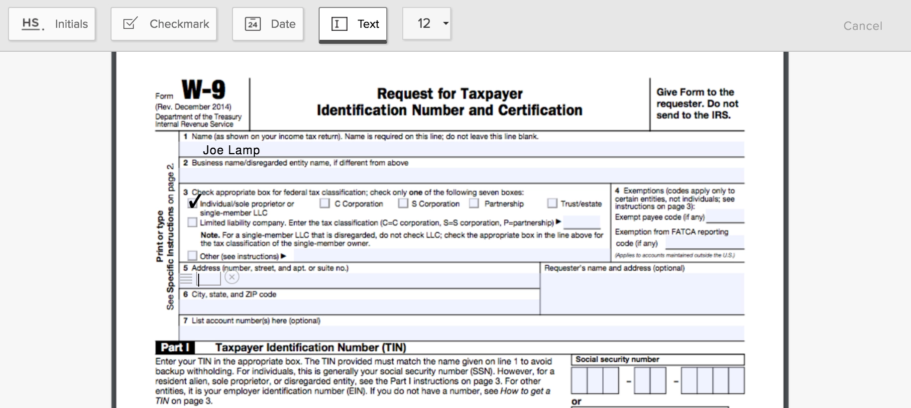The image size is (911, 408).
Task: Select the Checkmark tool
Action: point(164,24)
